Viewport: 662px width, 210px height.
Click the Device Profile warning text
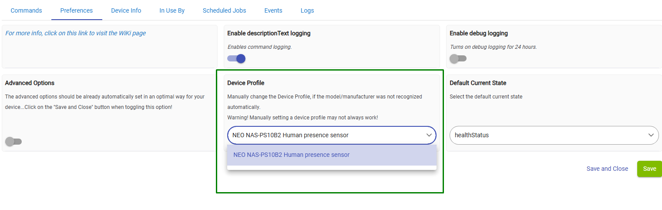click(302, 118)
